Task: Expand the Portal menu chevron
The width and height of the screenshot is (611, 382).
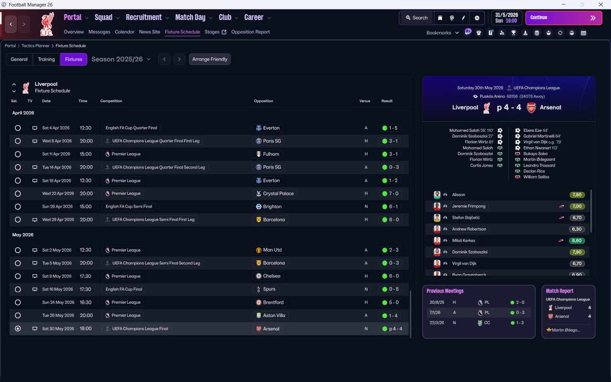Action: click(x=86, y=18)
